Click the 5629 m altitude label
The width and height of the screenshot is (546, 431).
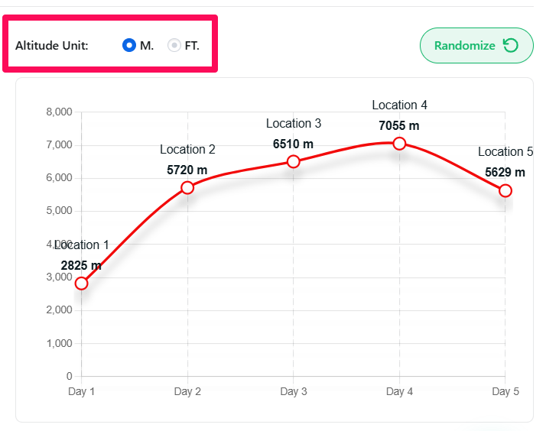[505, 172]
